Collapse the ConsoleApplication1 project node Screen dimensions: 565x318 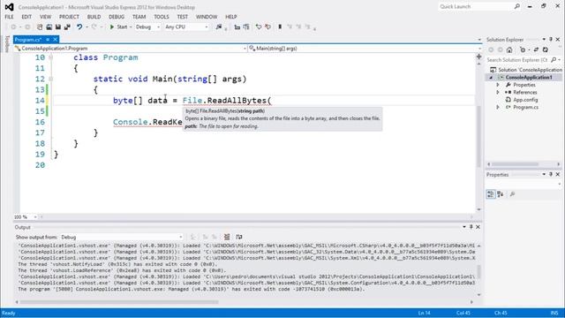coord(491,78)
